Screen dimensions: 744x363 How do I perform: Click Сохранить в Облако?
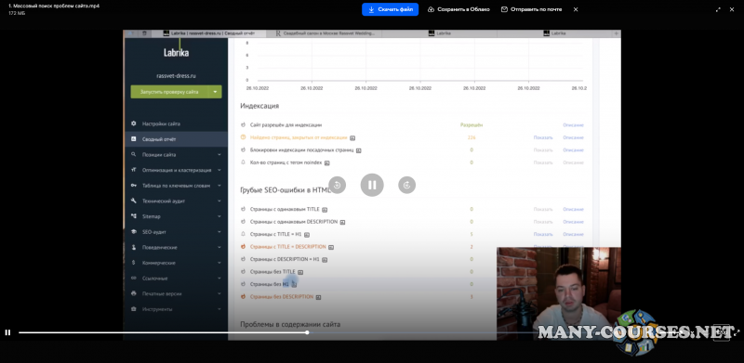pyautogui.click(x=458, y=9)
